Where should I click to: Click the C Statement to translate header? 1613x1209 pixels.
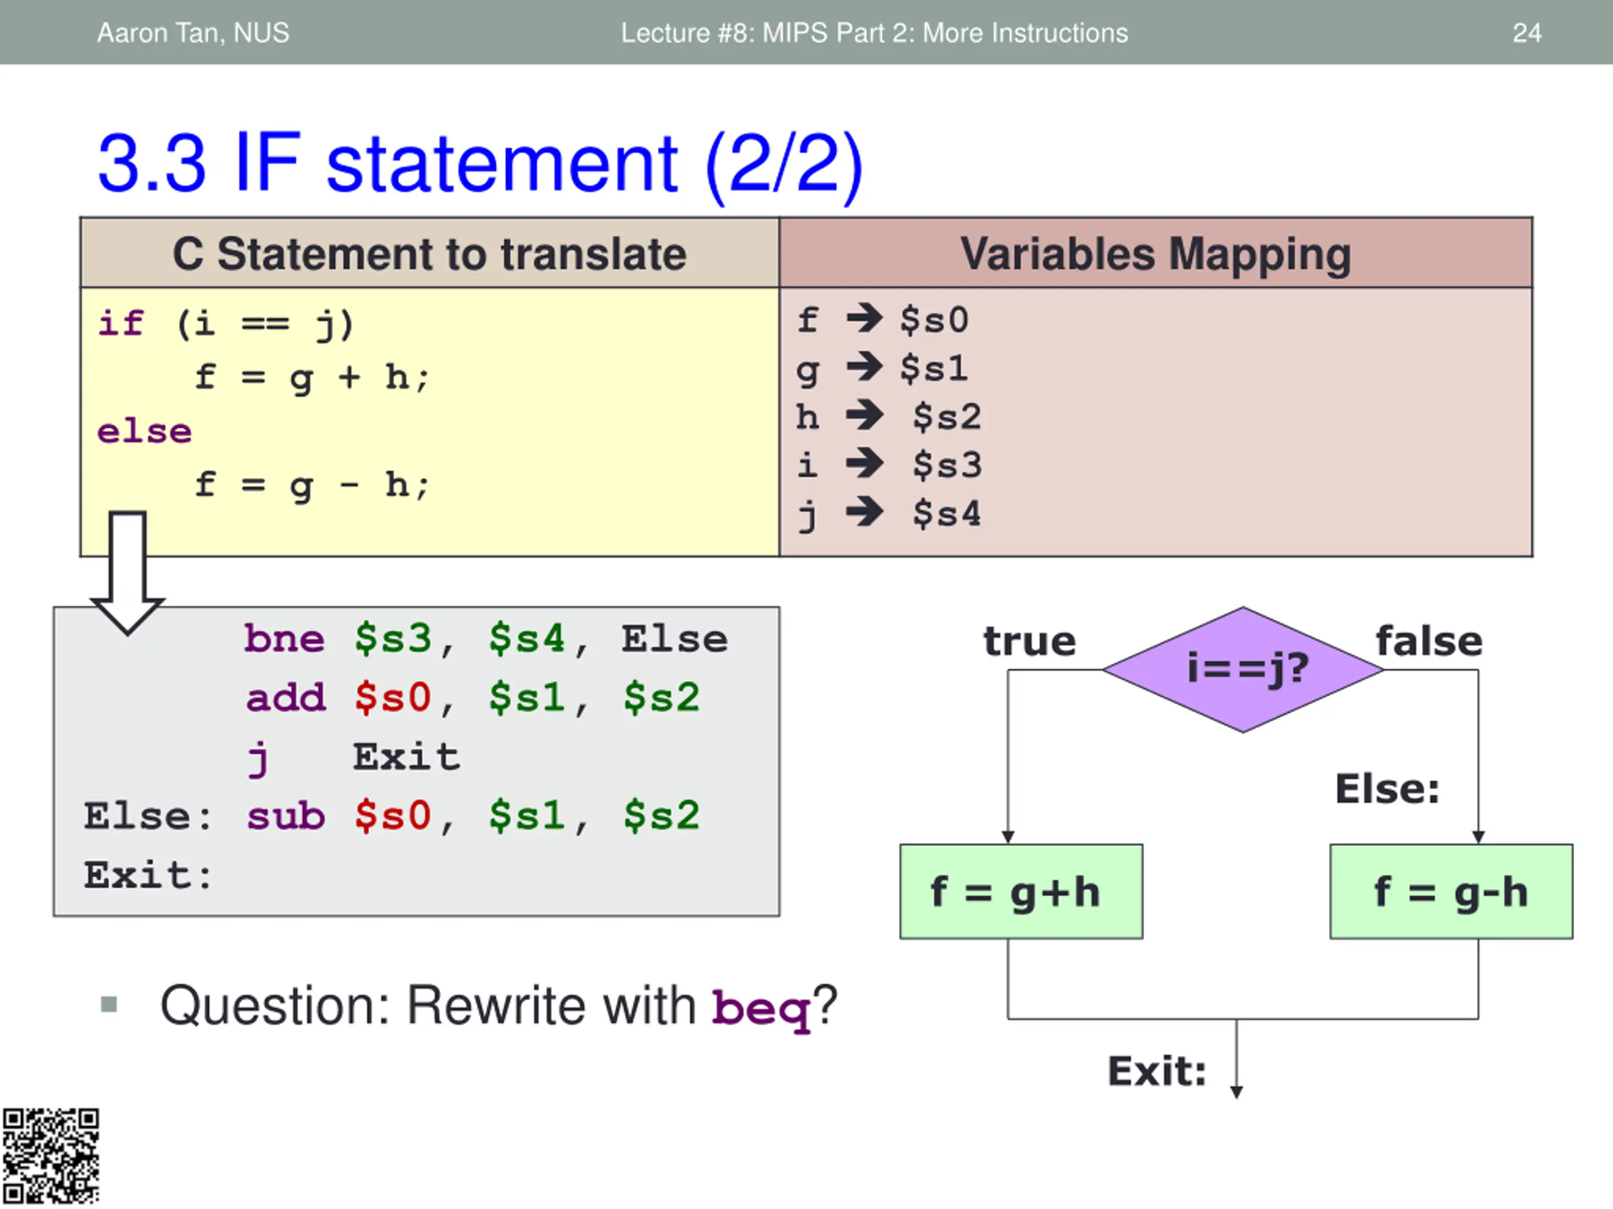430,253
